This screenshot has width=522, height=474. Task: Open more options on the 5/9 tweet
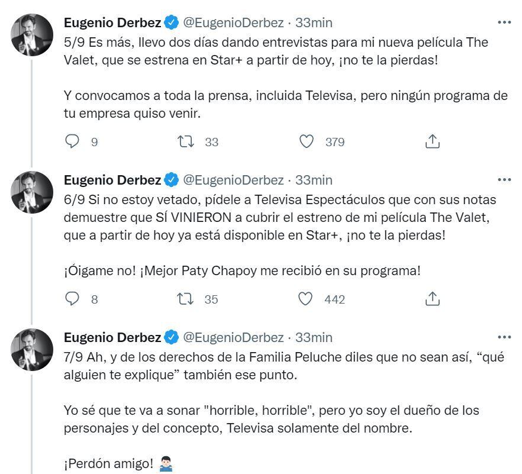504,22
